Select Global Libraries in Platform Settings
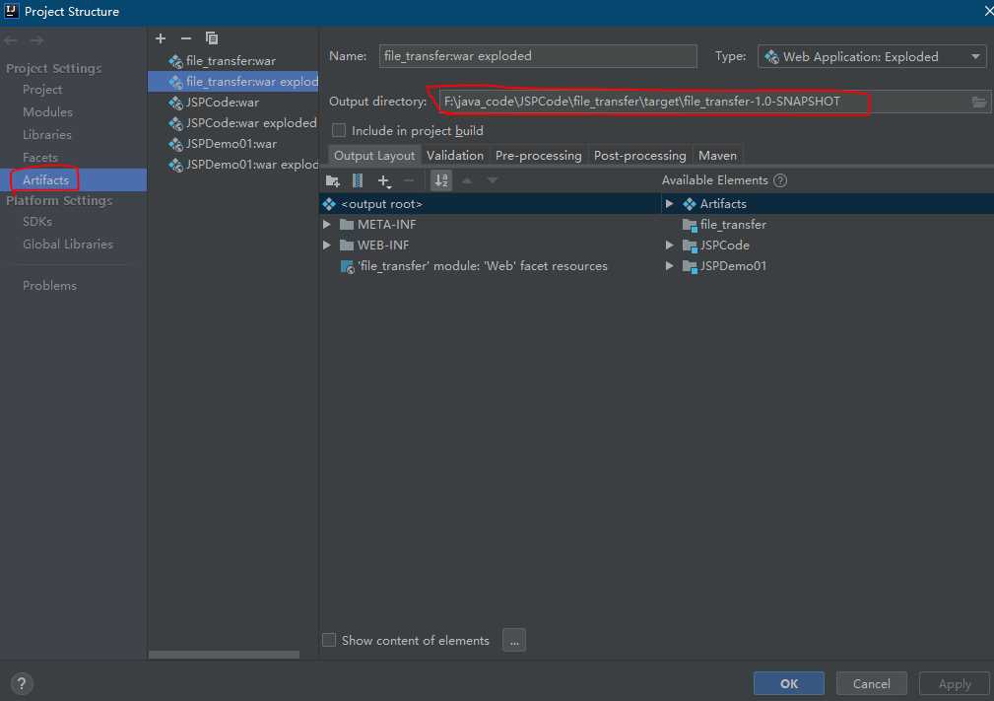 [x=68, y=245]
